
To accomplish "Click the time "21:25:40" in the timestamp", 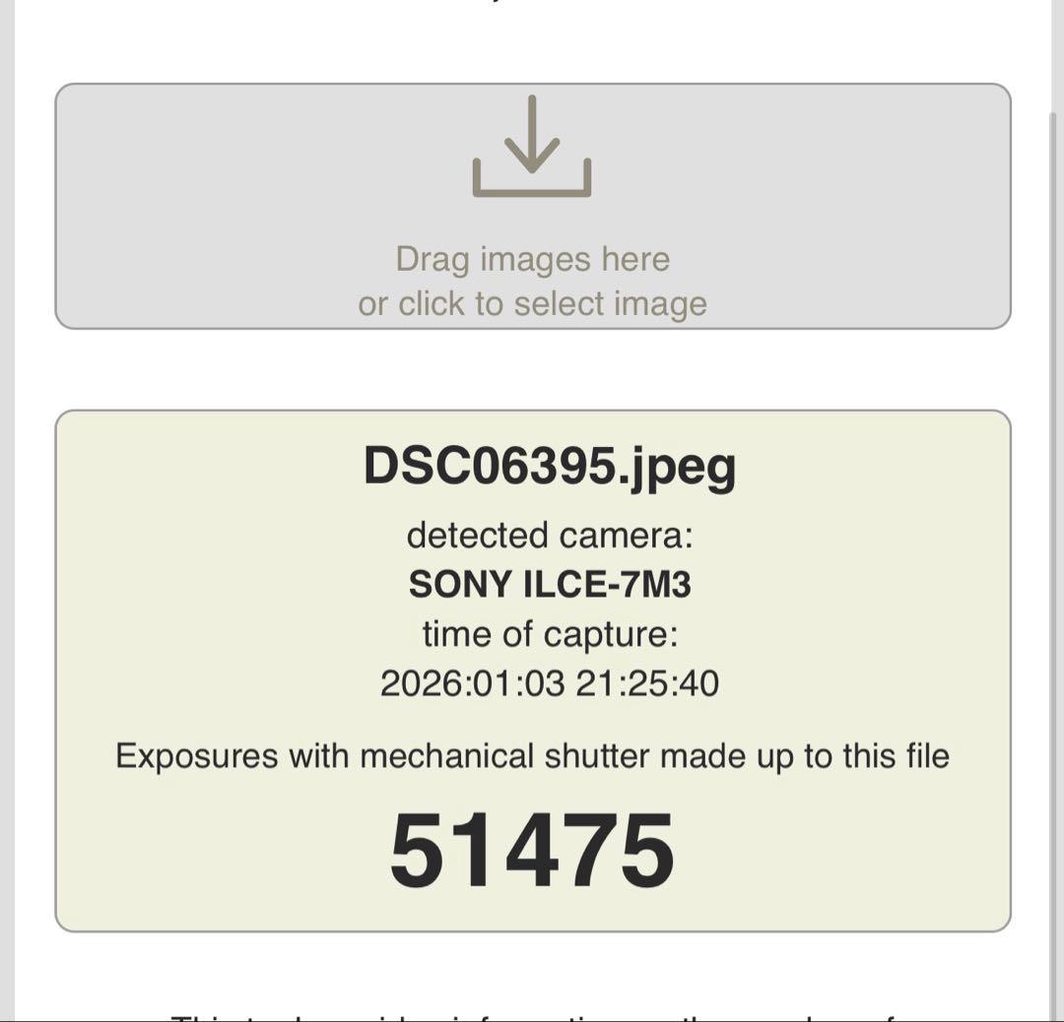I will 647,683.
